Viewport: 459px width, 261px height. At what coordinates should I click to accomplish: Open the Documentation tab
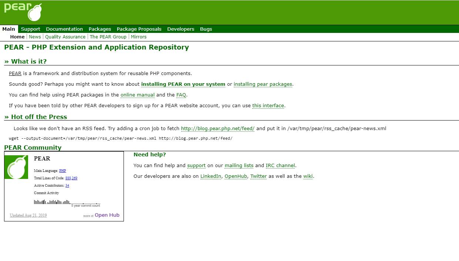pos(64,29)
